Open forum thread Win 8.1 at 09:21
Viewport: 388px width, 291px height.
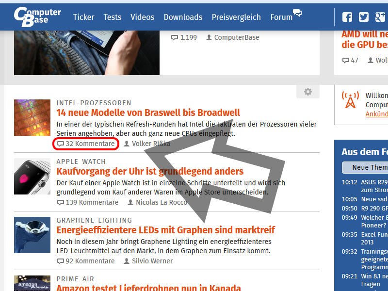pos(374,280)
